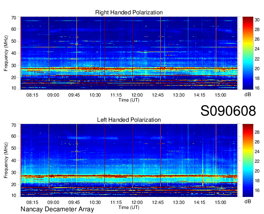Click the Left Handed Polarization color bar
This screenshot has width=264, height=214.
pos(248,160)
